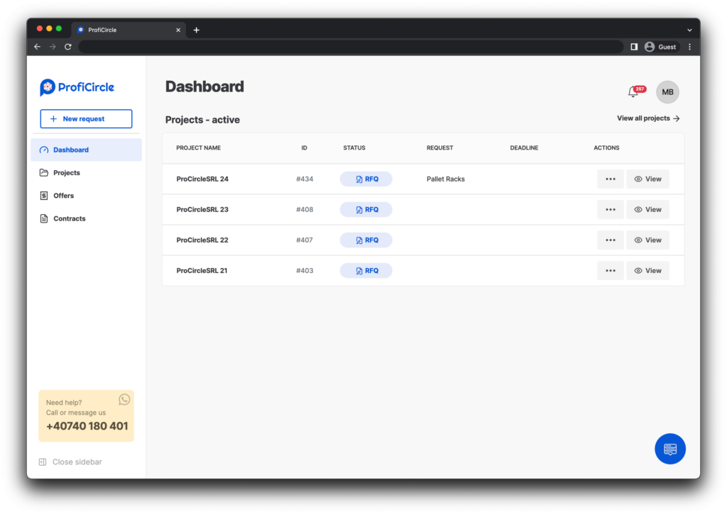727x514 pixels.
Task: Select the ProCircleSRL 24 project name
Action: click(202, 179)
